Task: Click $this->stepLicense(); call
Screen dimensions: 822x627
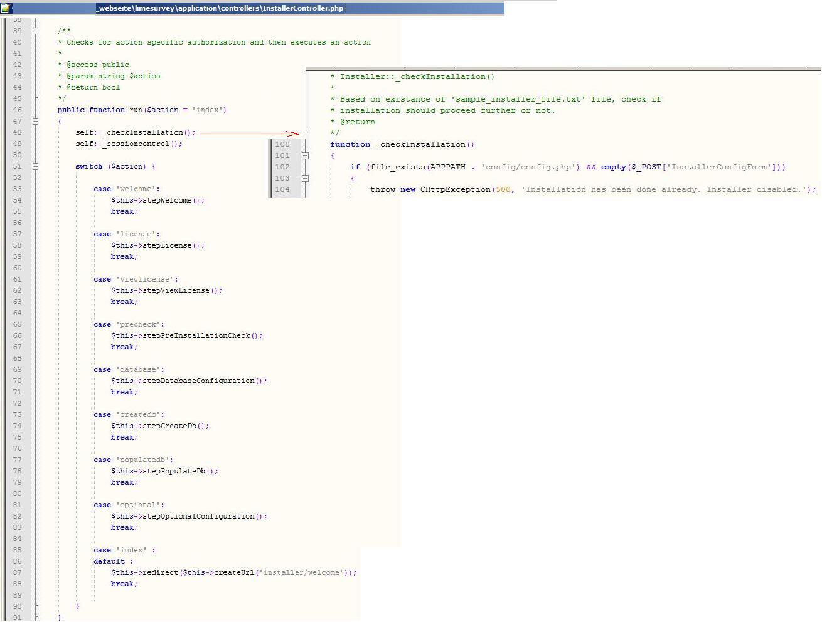Action: [x=157, y=245]
